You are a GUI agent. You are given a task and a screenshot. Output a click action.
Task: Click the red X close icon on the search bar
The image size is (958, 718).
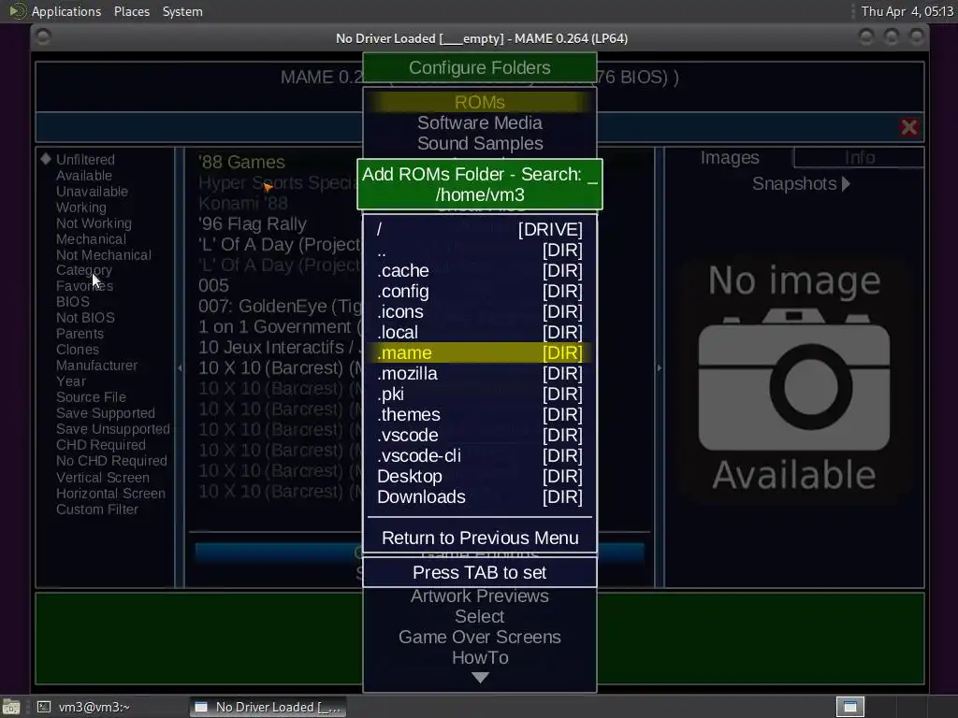click(909, 127)
